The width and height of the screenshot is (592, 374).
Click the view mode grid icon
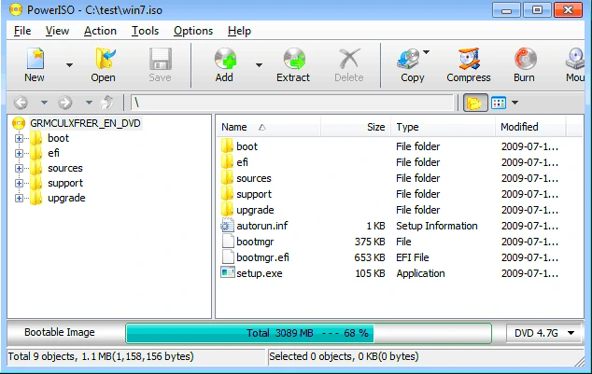pos(499,103)
